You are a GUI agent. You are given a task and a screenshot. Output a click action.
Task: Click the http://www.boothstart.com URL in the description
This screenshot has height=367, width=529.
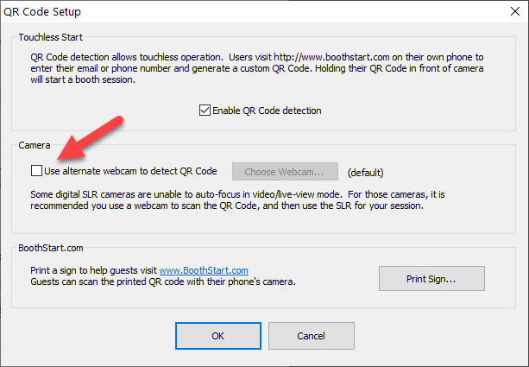click(331, 57)
